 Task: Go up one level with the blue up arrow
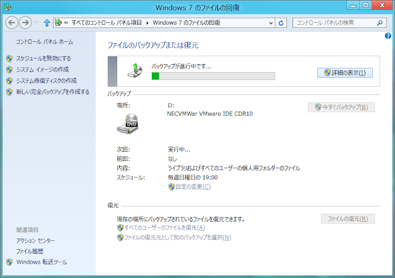pyautogui.click(x=47, y=23)
